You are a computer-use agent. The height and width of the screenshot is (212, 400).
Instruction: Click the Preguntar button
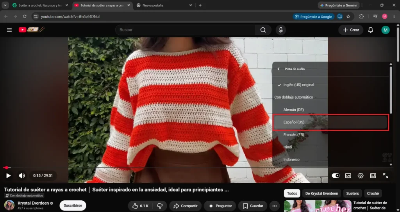220,206
